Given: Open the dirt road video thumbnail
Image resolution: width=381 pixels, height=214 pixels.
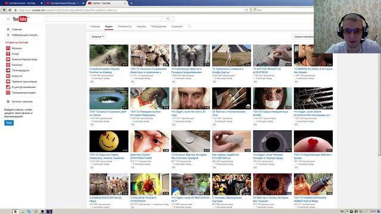Looking at the screenshot, I should pos(109,55).
